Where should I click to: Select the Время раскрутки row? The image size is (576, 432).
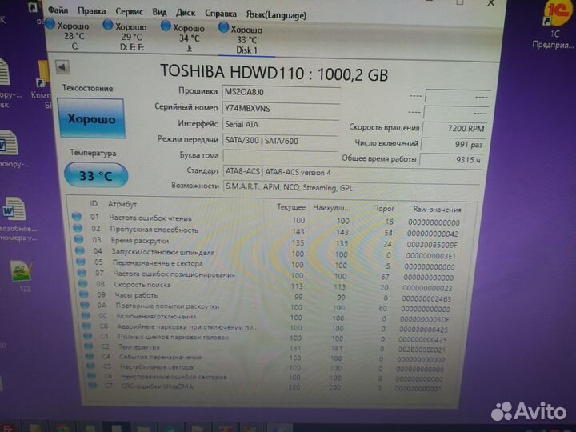click(266, 242)
